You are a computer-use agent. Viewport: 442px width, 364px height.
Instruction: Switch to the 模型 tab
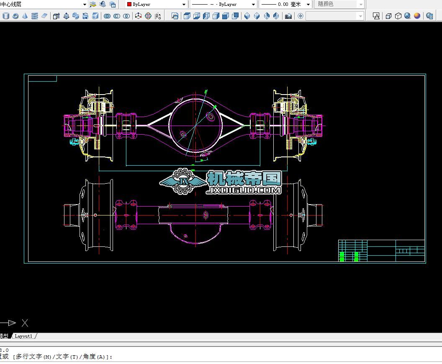4,336
